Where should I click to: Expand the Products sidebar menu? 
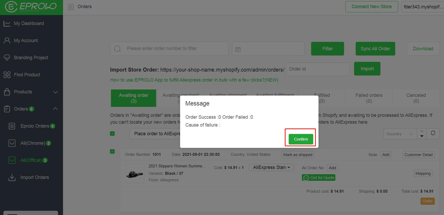click(x=55, y=92)
